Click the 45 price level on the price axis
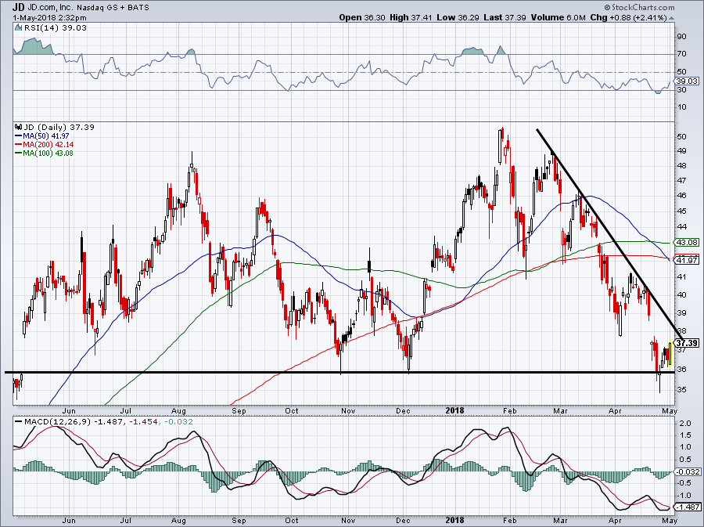 681,211
